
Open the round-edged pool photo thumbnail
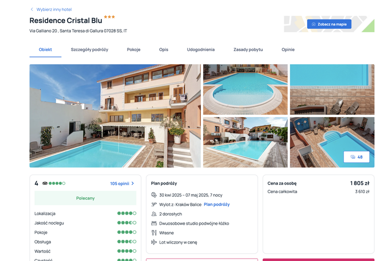pyautogui.click(x=245, y=89)
